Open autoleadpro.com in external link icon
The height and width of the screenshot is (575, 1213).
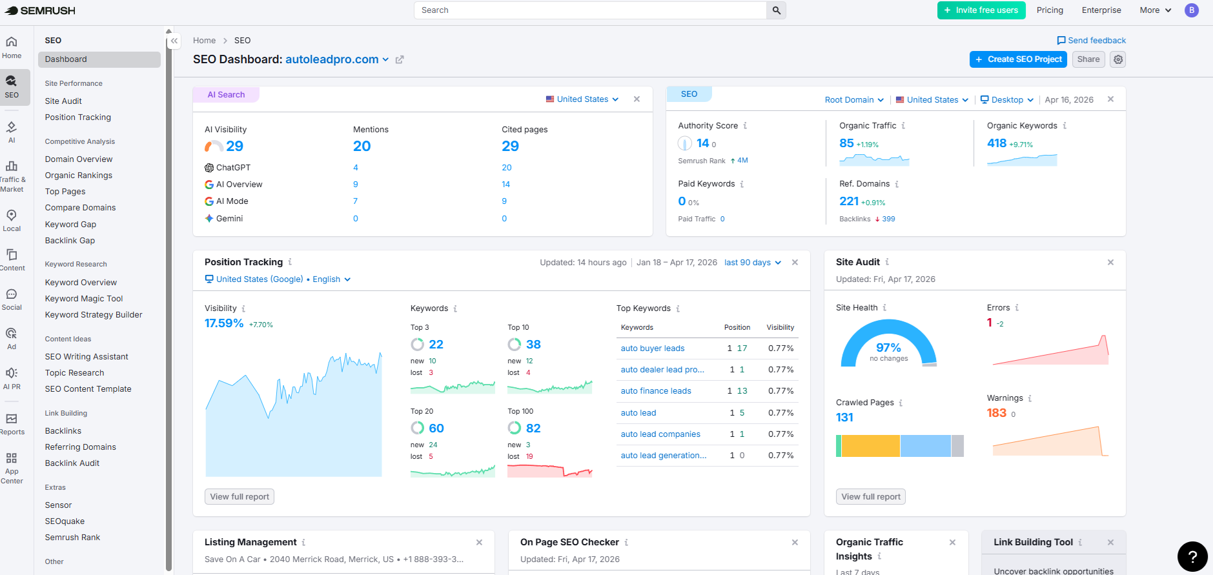tap(400, 59)
